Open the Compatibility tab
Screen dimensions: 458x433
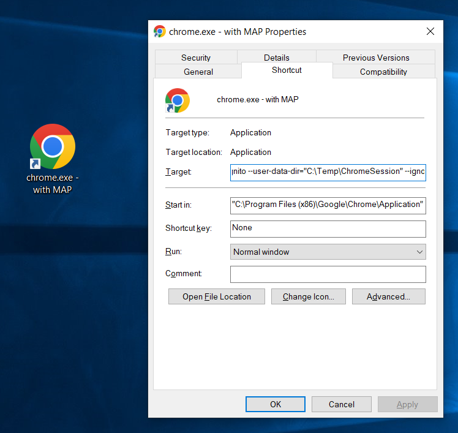[383, 72]
